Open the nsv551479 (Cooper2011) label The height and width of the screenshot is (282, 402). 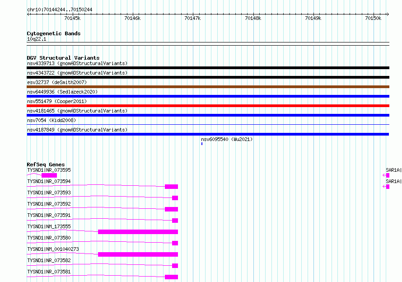(x=57, y=101)
